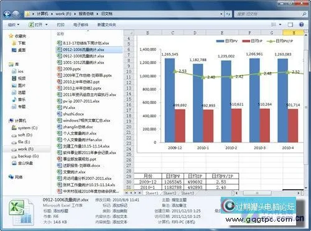
Task: Click column H header in preview
Action: pyautogui.click(x=294, y=32)
